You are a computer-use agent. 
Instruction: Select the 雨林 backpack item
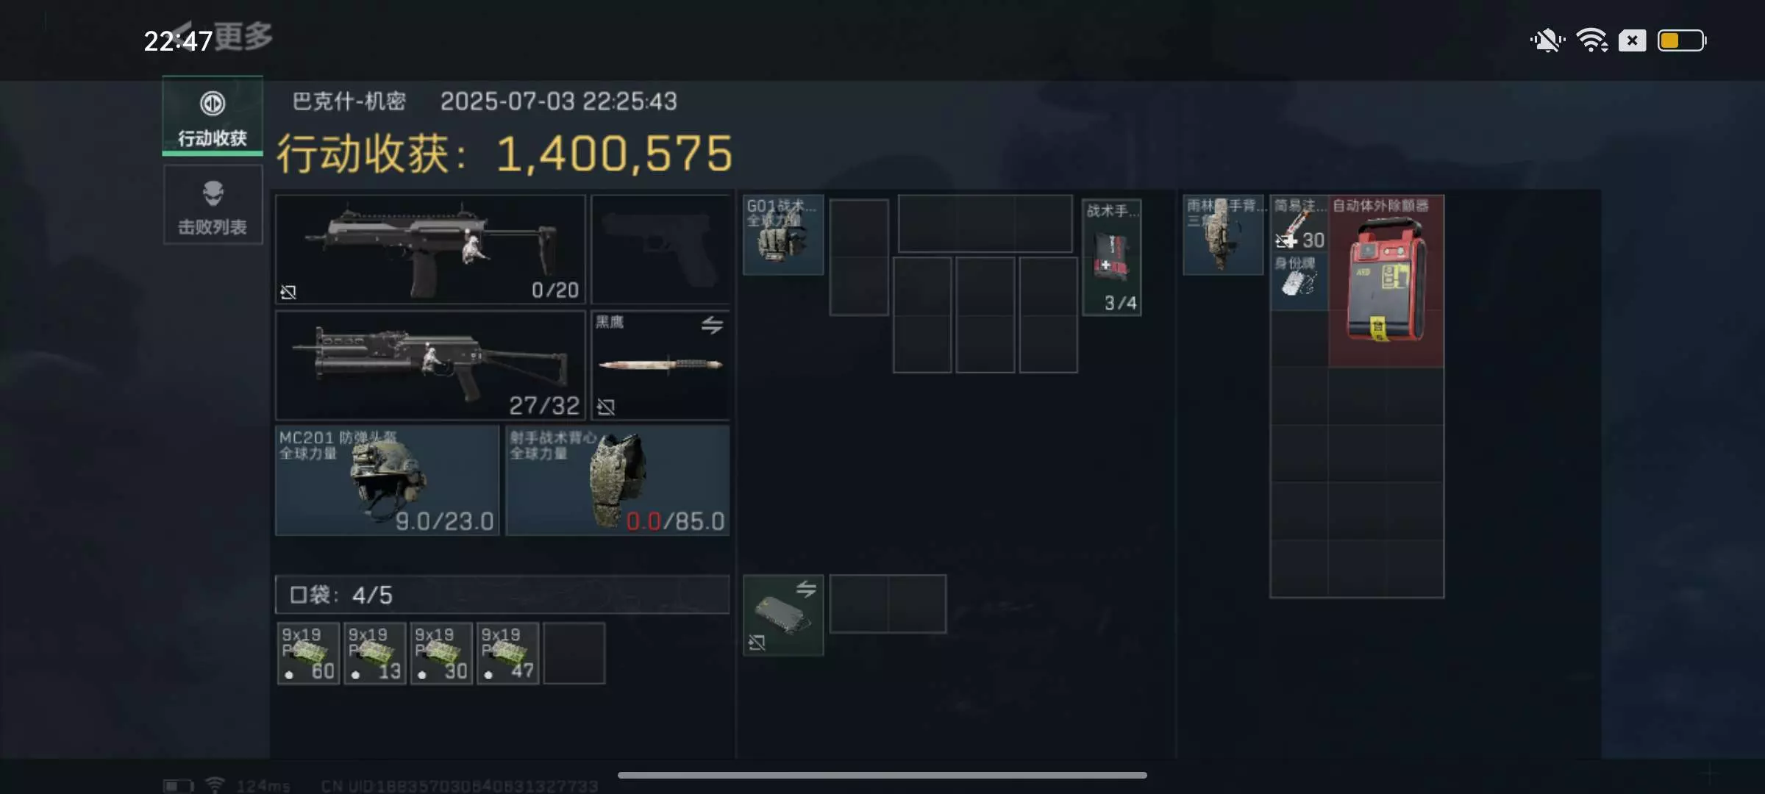[1223, 235]
